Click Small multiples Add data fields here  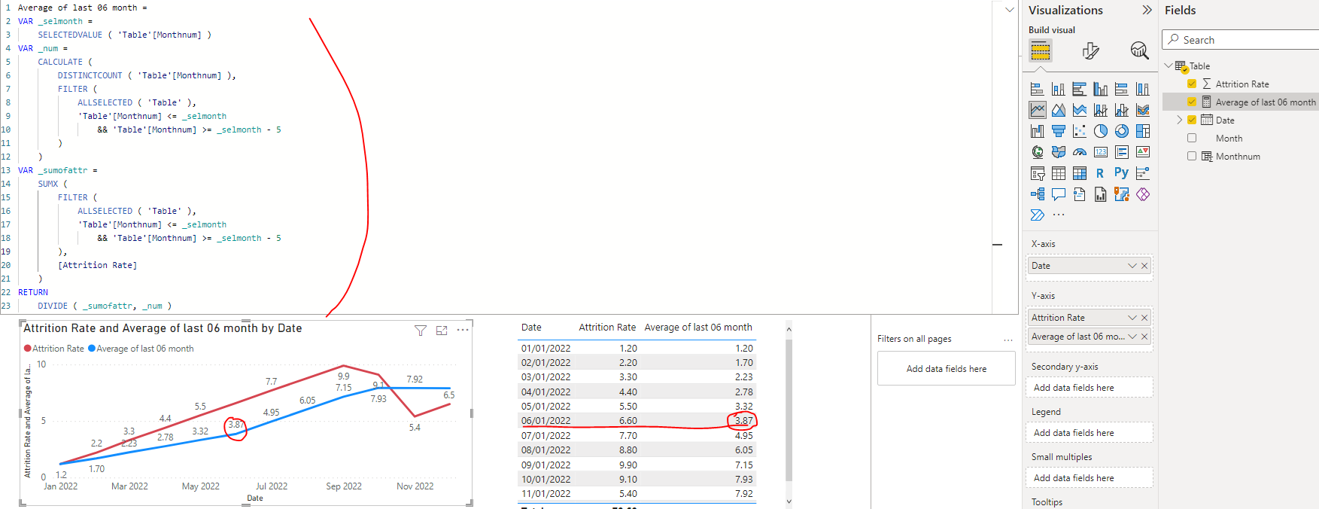[1090, 477]
